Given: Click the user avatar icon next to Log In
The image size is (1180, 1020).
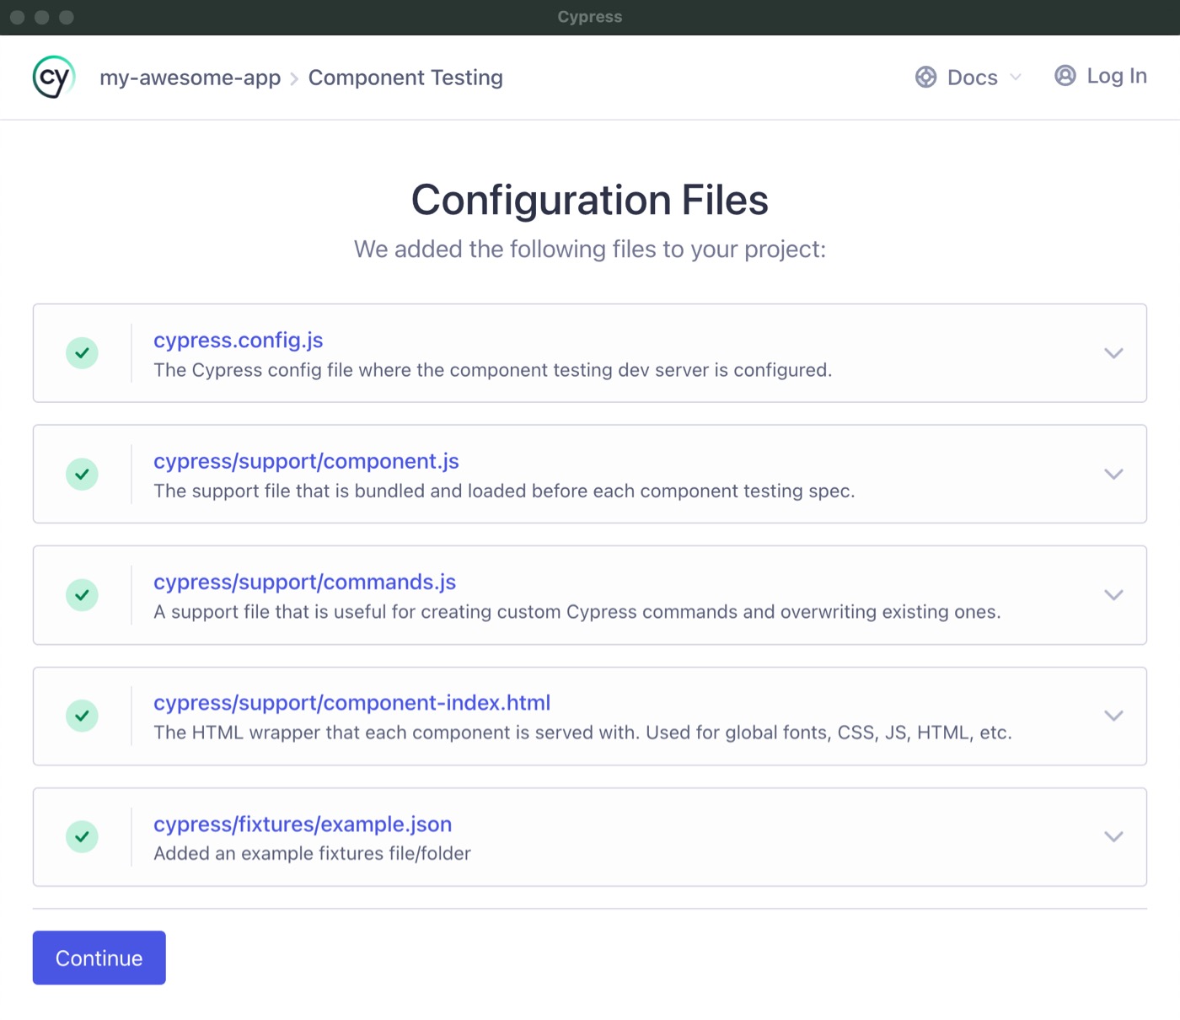Looking at the screenshot, I should 1065,76.
